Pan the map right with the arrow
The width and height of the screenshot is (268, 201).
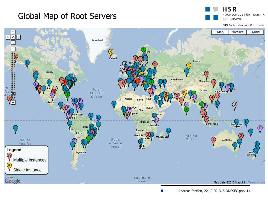click(x=19, y=37)
